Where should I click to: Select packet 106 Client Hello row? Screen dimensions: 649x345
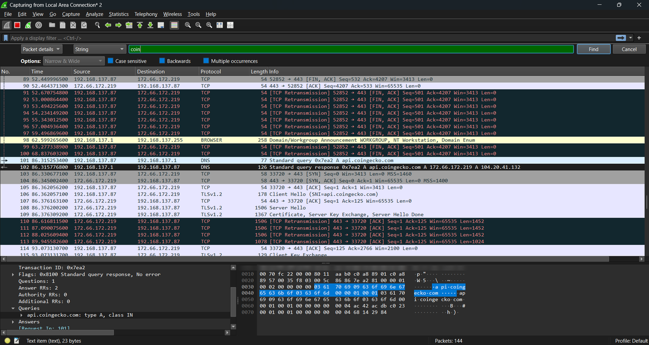coord(321,194)
